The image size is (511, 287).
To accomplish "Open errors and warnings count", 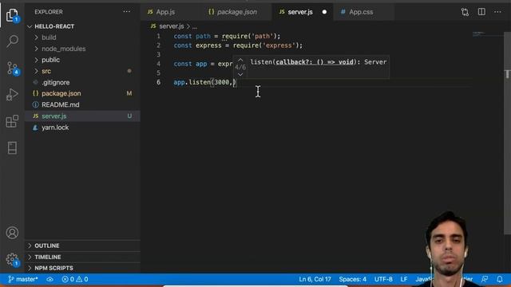I will pos(74,279).
